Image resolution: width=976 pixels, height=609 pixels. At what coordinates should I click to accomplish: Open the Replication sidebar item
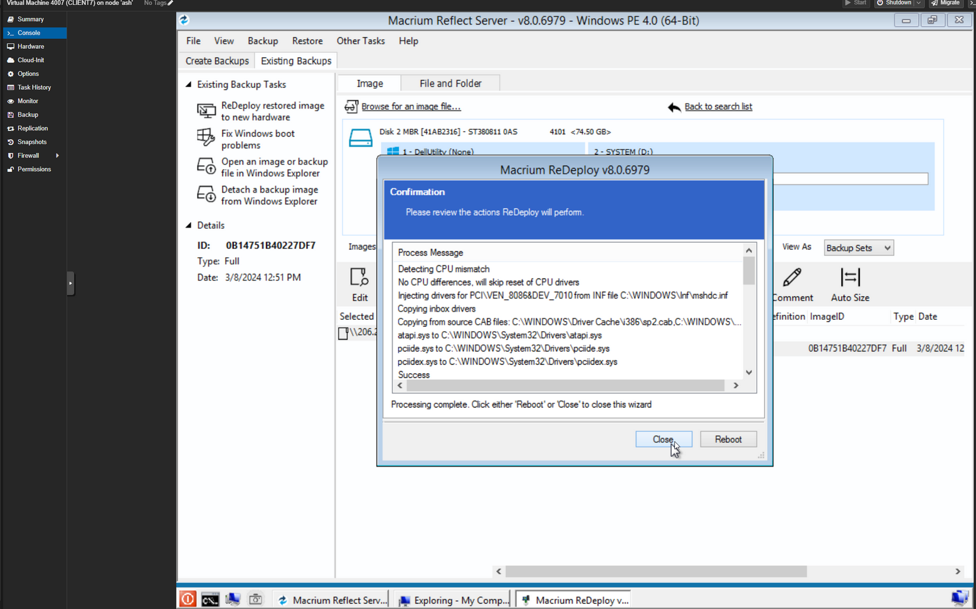pos(33,128)
